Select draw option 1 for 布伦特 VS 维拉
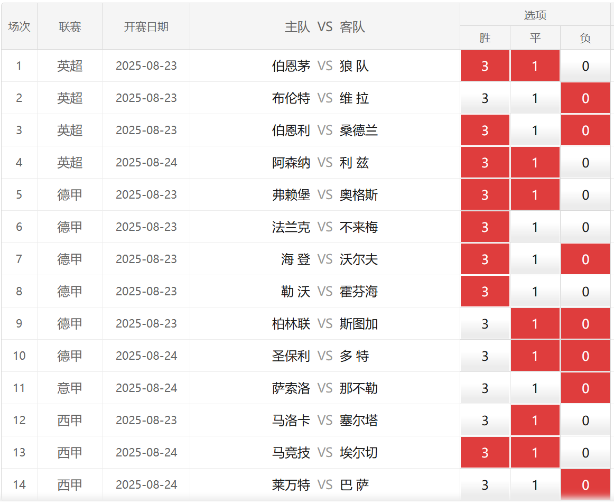The height and width of the screenshot is (504, 614). click(535, 98)
